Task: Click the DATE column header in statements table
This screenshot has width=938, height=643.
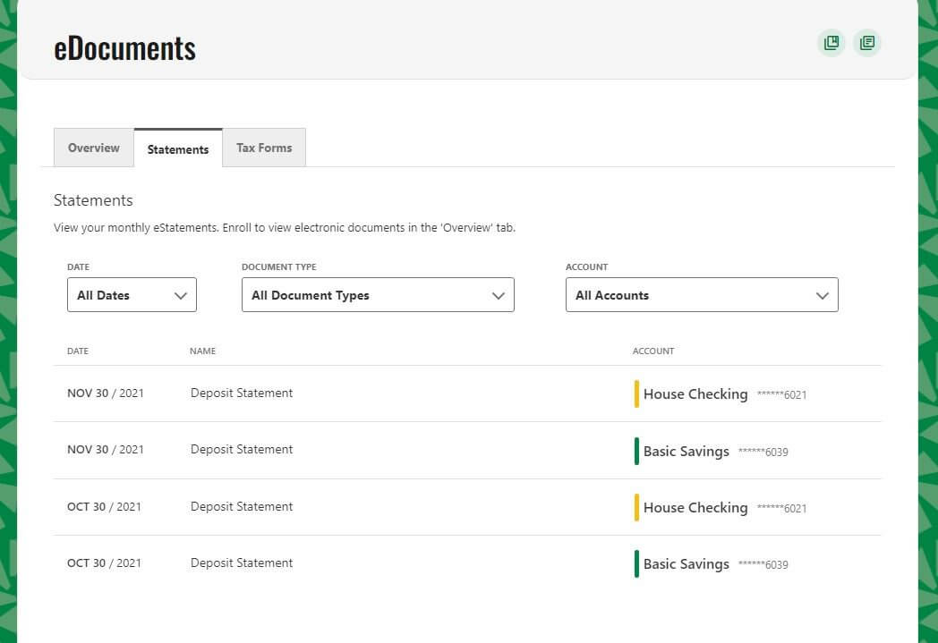Action: coord(78,351)
